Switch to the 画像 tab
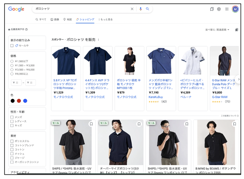This screenshot has width=244, height=179. [55, 20]
